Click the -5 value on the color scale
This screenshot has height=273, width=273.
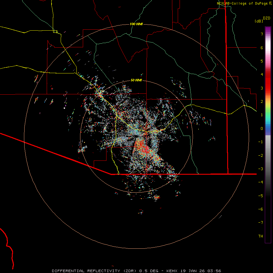261,196
